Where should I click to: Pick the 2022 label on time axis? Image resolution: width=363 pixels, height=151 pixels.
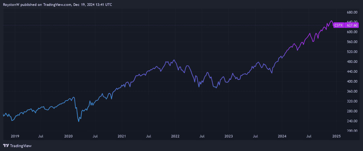(x=175, y=136)
